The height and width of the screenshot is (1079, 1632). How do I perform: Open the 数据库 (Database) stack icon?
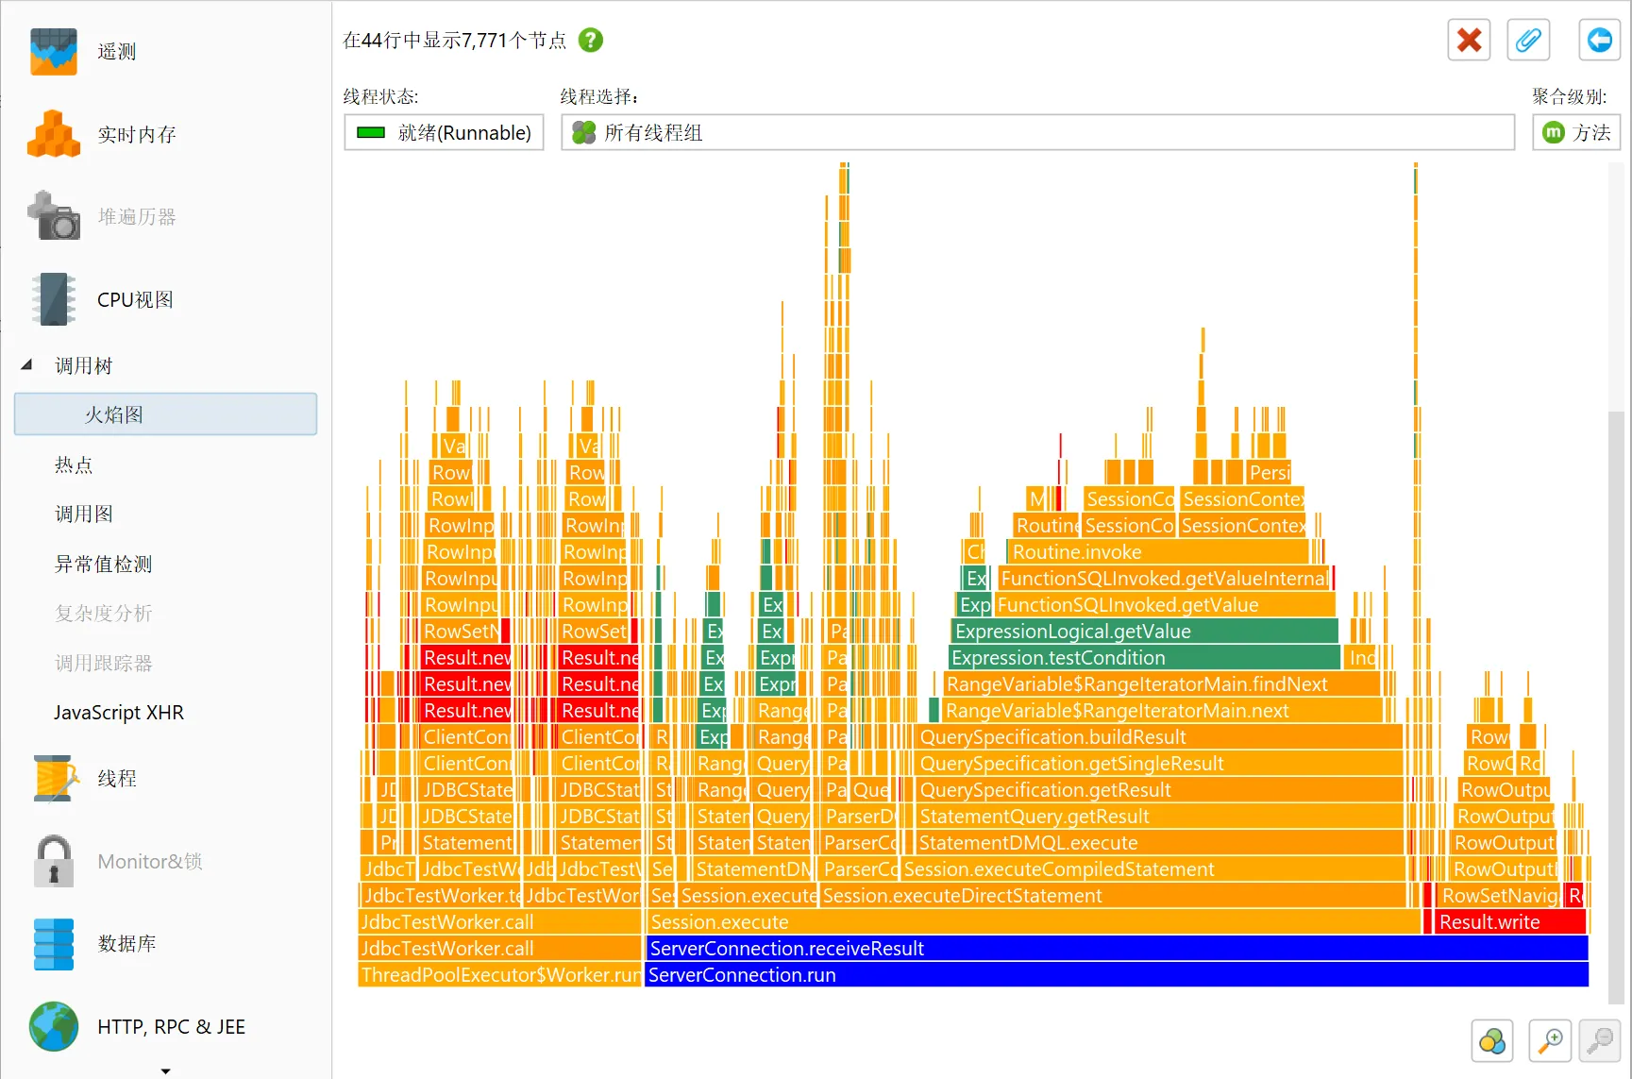pos(54,944)
